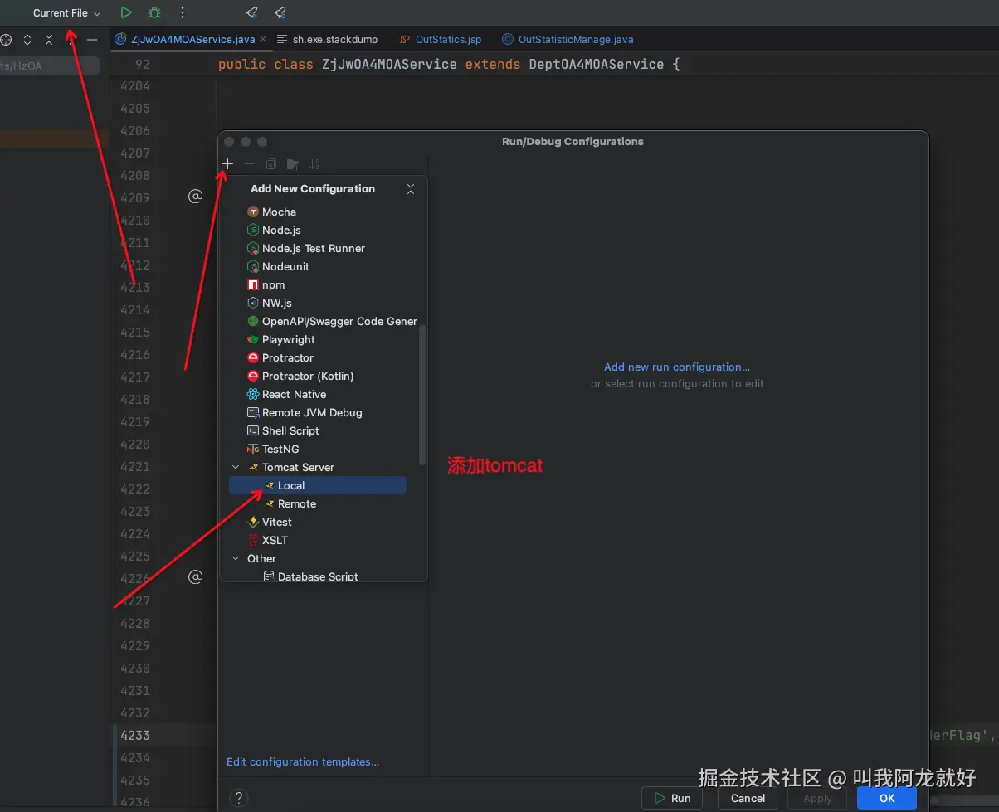Viewport: 999px width, 812px height.
Task: Click the minus remove-configuration icon in the dialog
Action: pos(249,164)
